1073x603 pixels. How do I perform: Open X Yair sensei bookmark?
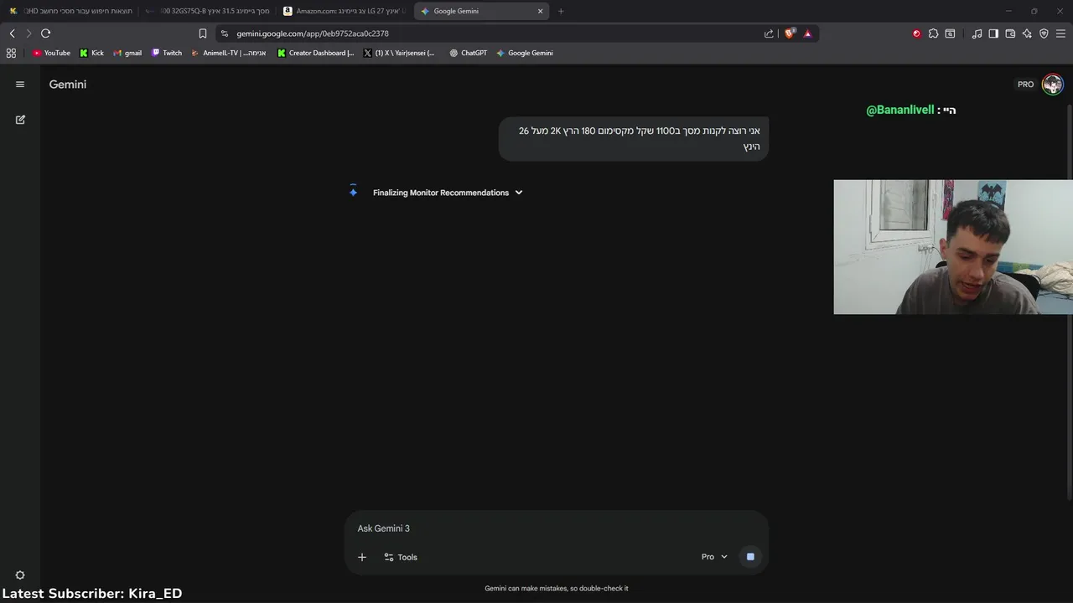click(399, 53)
